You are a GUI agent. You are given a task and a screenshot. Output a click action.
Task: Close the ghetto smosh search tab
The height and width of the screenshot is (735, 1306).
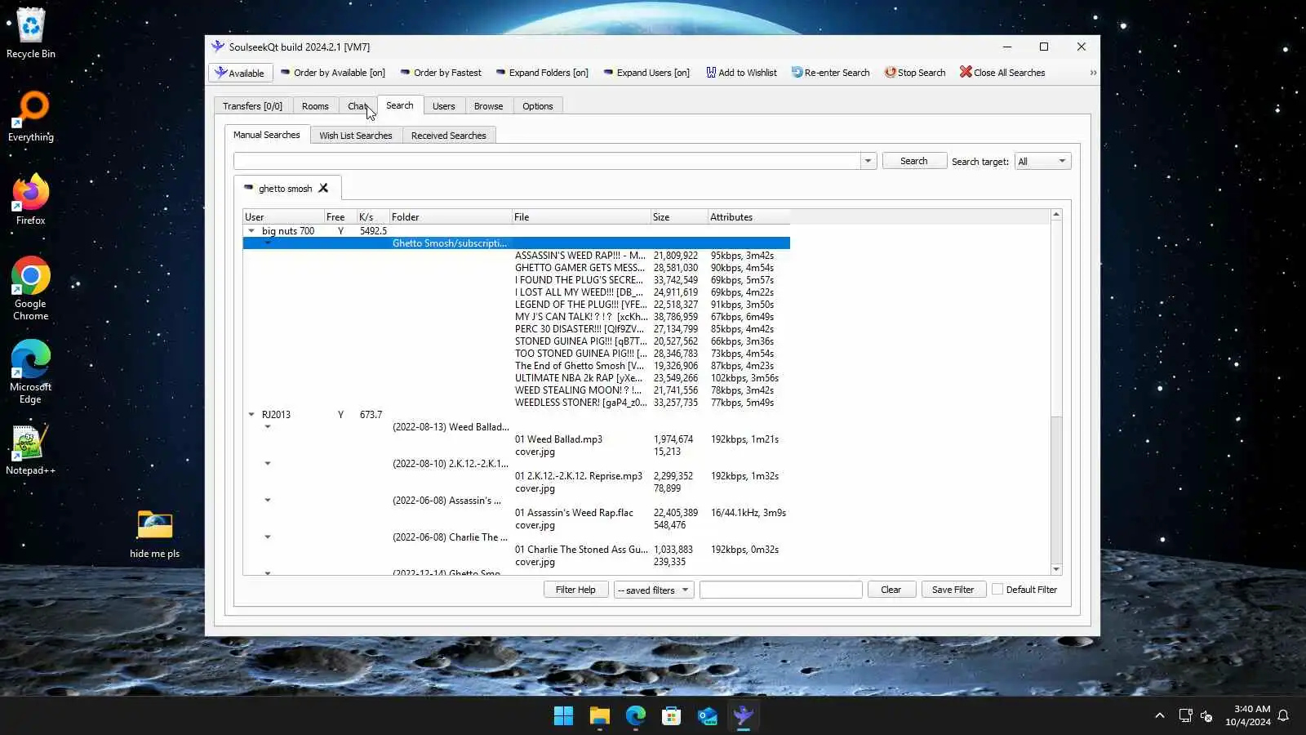point(323,188)
